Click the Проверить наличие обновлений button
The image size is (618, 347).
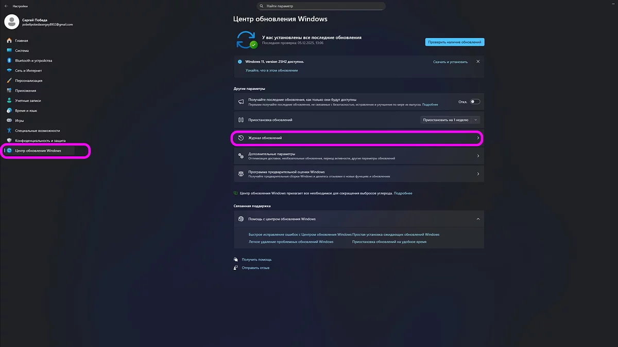(x=454, y=42)
